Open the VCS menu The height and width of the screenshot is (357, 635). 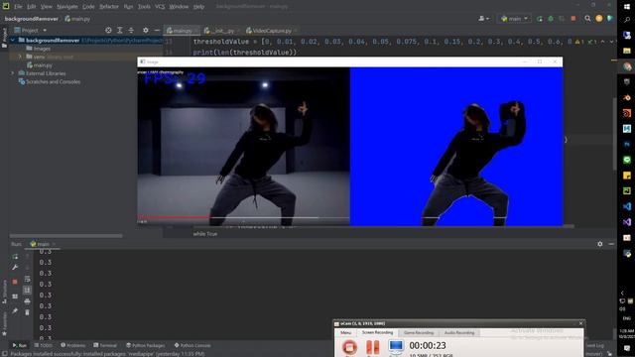[160, 7]
